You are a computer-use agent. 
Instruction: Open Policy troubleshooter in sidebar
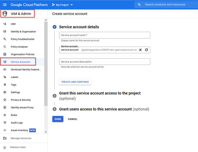point(23,39)
